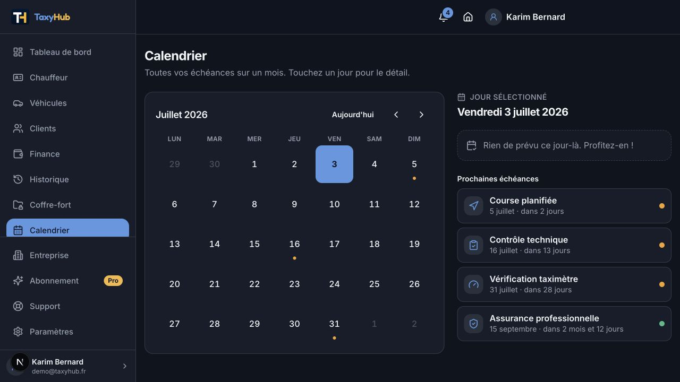The width and height of the screenshot is (680, 382).
Task: Open Karim Bernard profile avatar in header
Action: (x=494, y=17)
